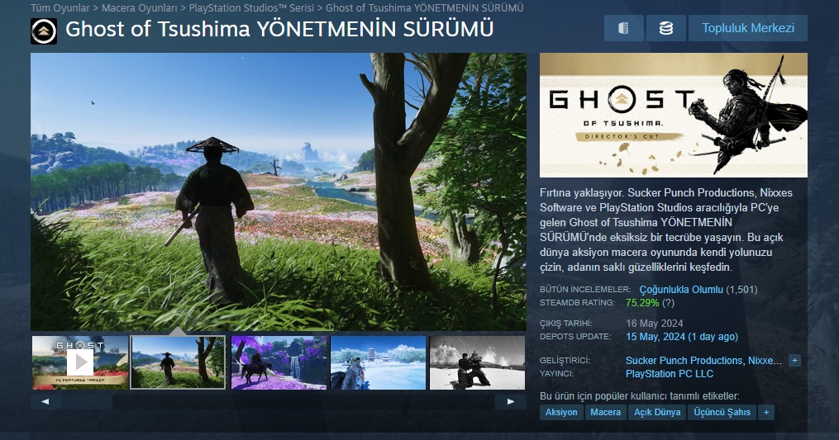The image size is (839, 440).
Task: Open the Çoğunlukla Olumlu reviews link
Action: point(681,290)
